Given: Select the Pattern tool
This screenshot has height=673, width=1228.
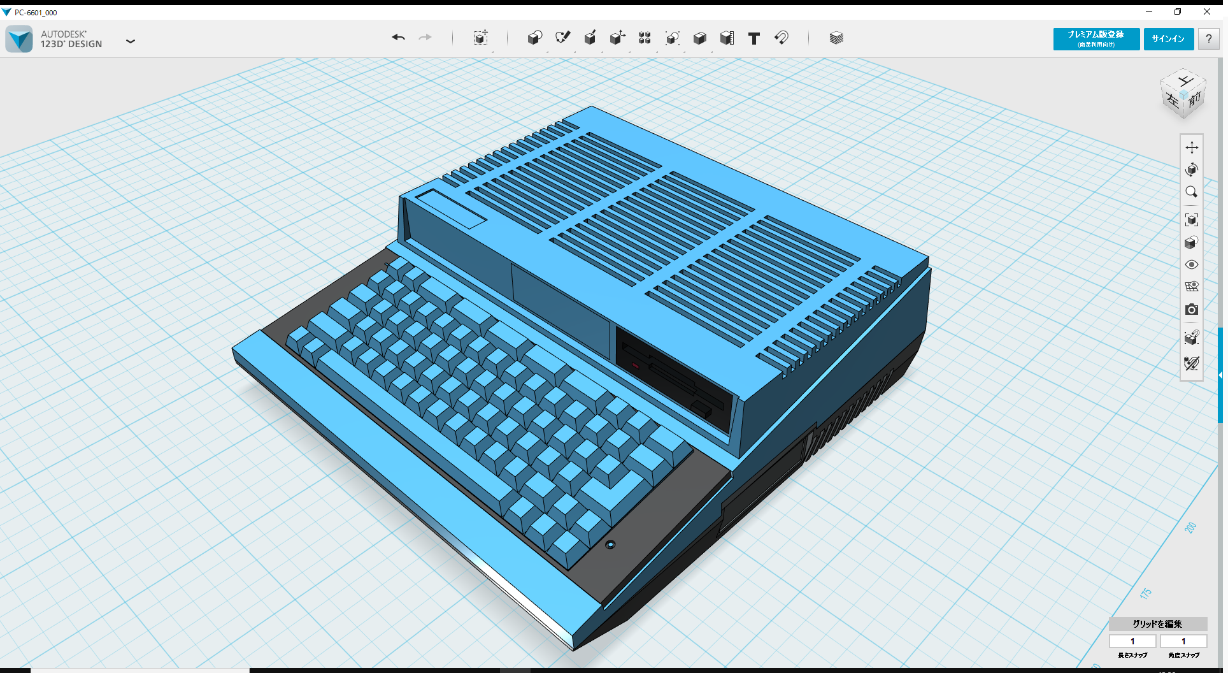Looking at the screenshot, I should coord(644,38).
